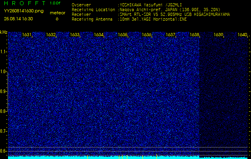The image size is (251, 159).
Task: Click yellow meteor marker nearest the 1635 tick
Action: (127, 157)
